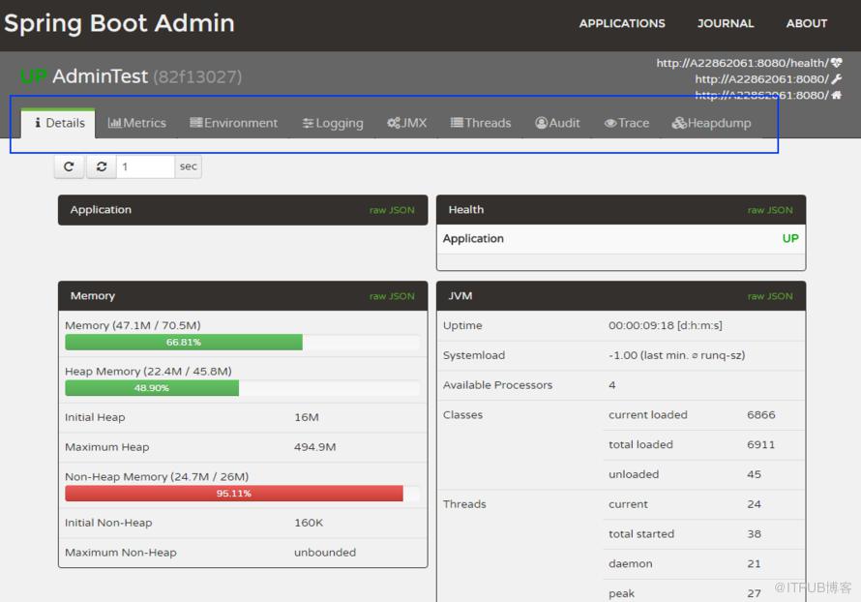
Task: Select the Heapdump tab
Action: point(711,123)
